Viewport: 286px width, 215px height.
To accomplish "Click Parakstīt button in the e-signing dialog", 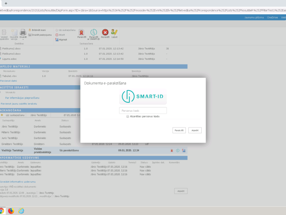I will [179, 130].
